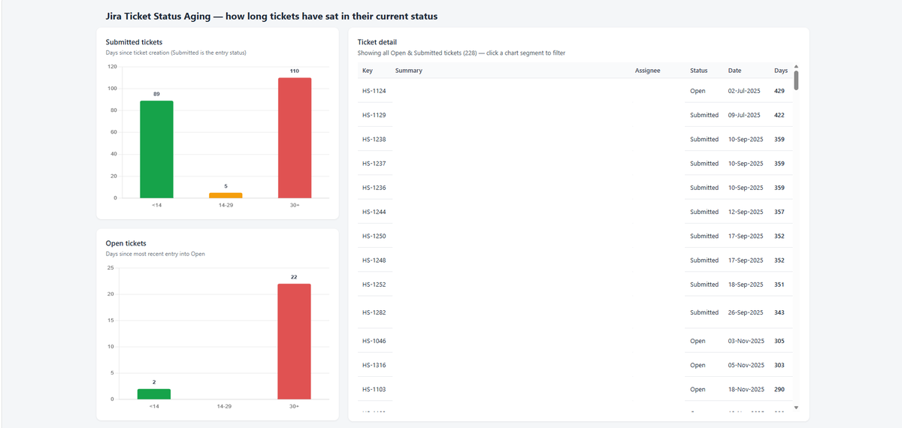Click the Open status in HS-1046 row

coord(698,341)
